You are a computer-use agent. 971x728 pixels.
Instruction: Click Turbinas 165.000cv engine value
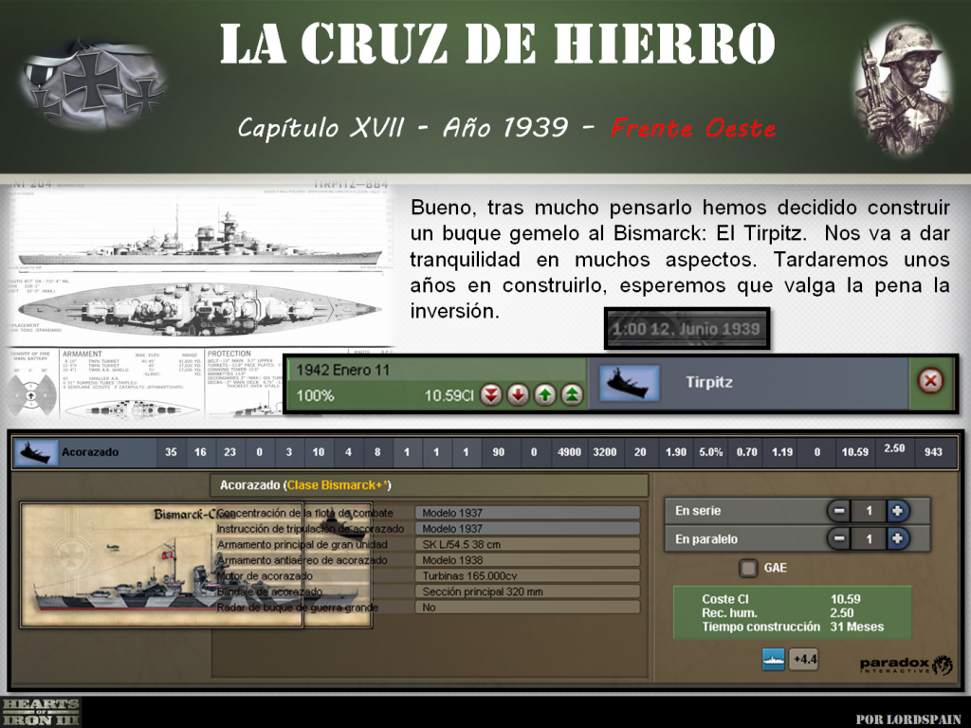pos(527,575)
